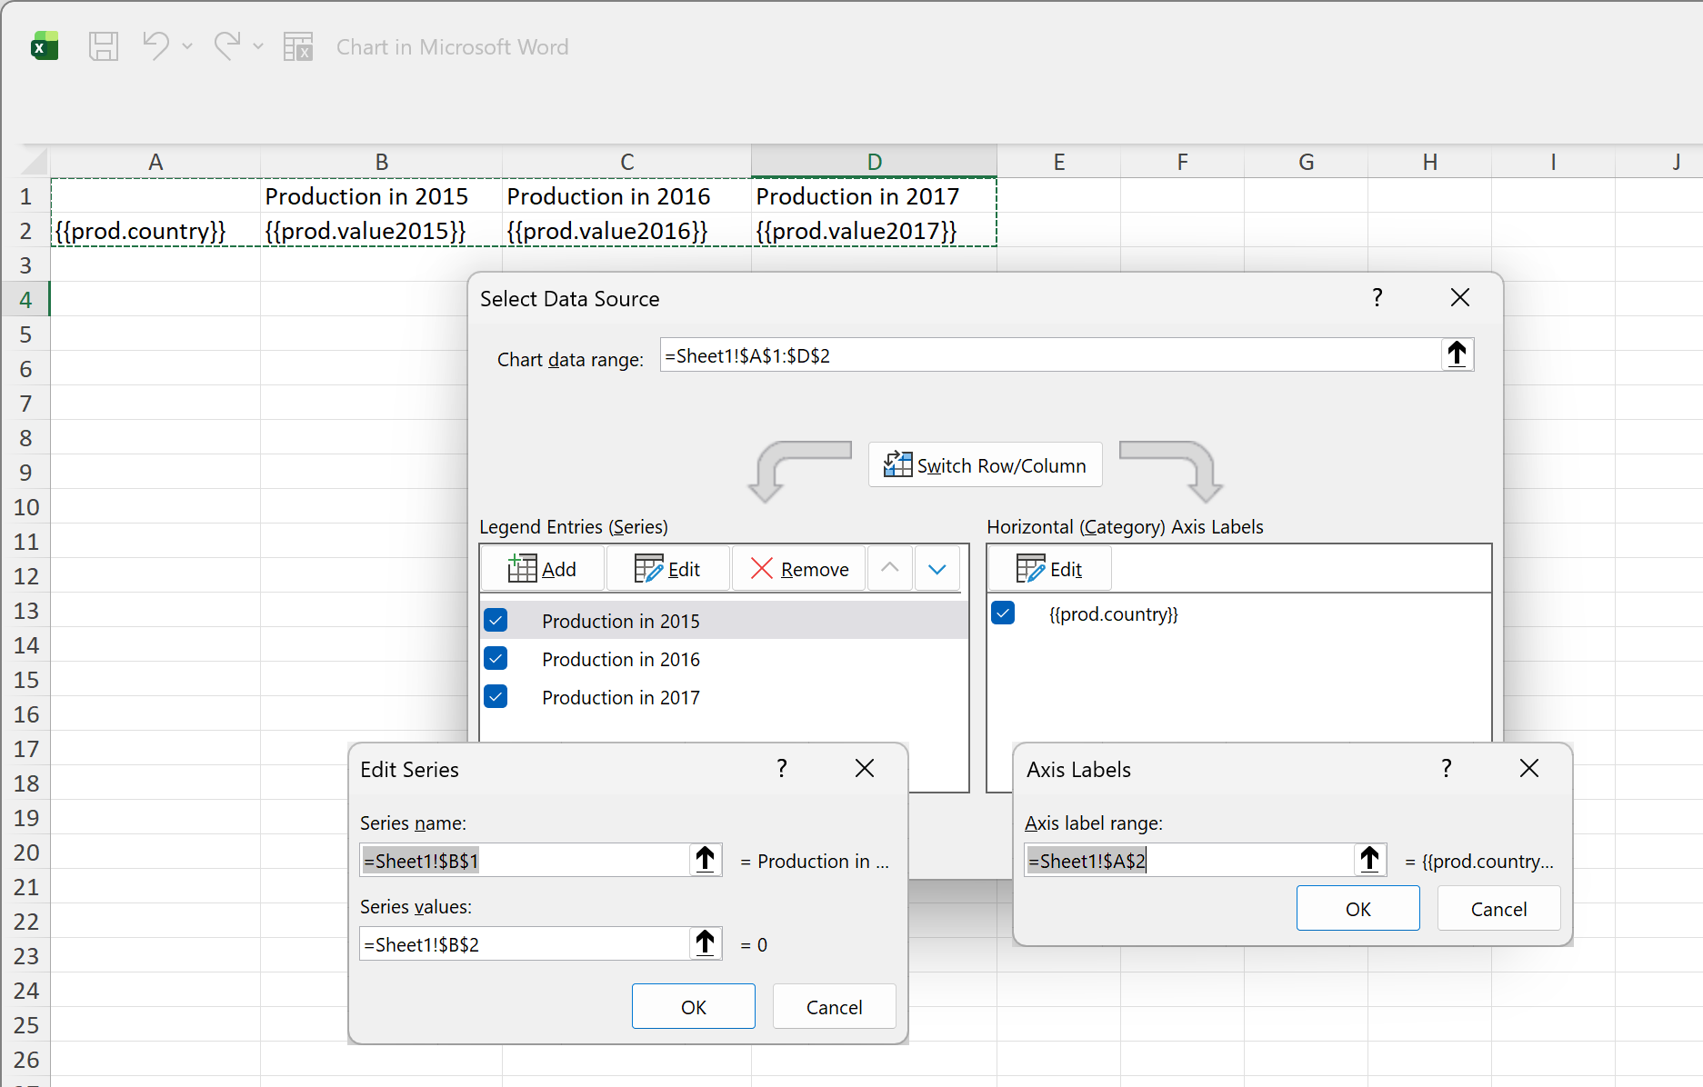1703x1087 pixels.
Task: Cancel the Axis Labels dialog
Action: coord(1498,908)
